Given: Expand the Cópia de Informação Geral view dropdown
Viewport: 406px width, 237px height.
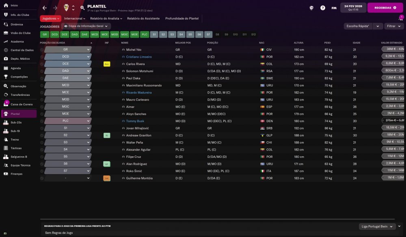Looking at the screenshot, I should (86, 26).
